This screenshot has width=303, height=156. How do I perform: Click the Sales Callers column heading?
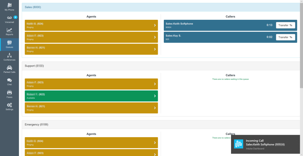230,17
